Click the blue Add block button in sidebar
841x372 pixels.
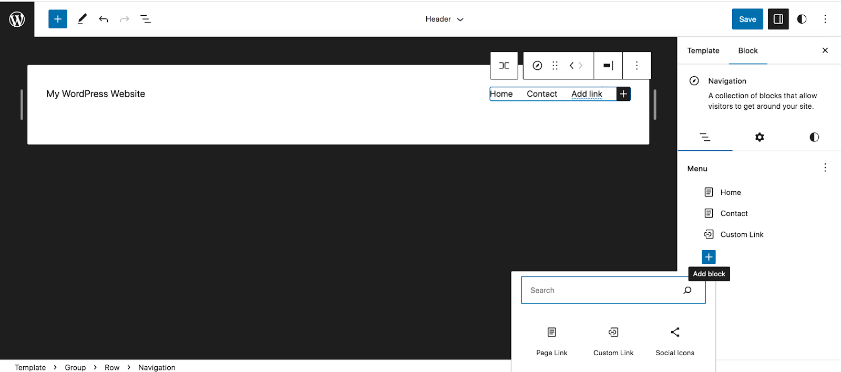tap(709, 257)
